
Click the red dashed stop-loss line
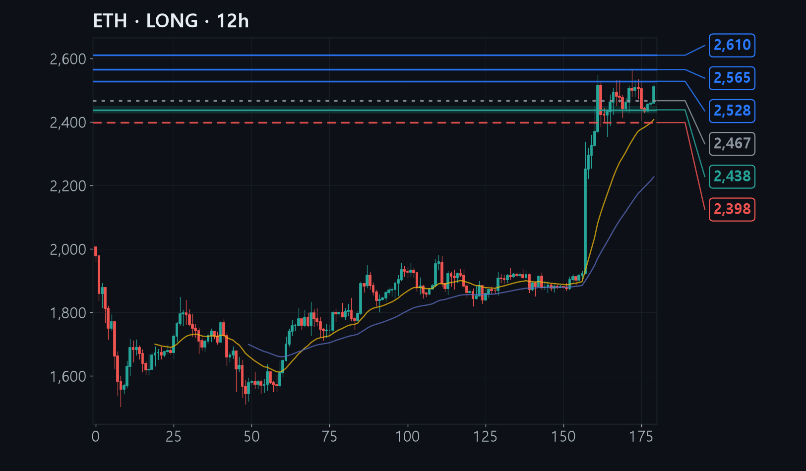374,122
